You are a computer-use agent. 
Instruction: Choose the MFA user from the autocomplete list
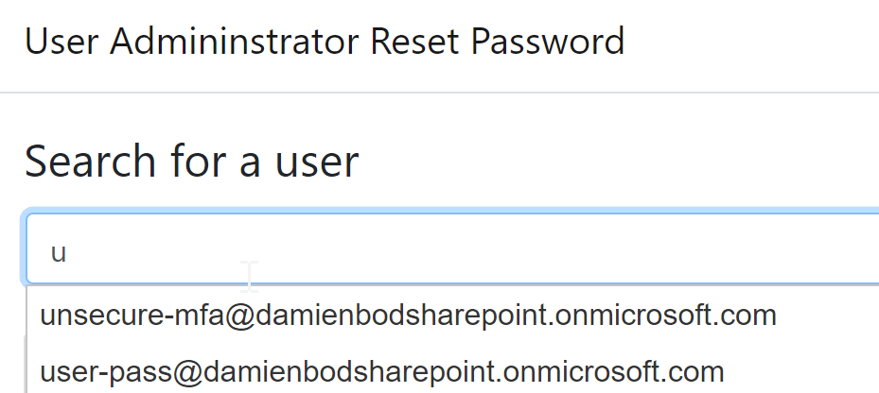click(x=408, y=315)
